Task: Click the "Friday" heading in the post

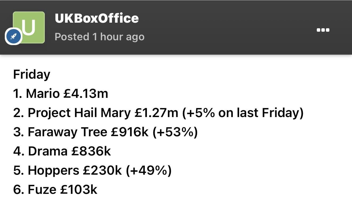Action: [31, 74]
